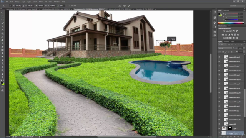Toggle lock transparent pixels
246x138 pixels.
(223, 52)
